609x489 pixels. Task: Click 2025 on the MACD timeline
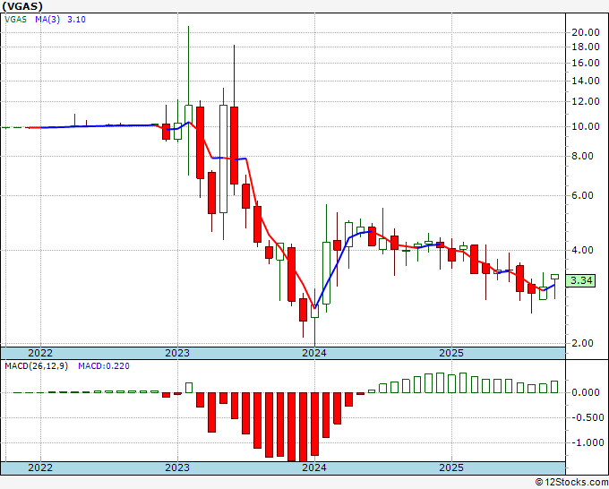(x=451, y=468)
